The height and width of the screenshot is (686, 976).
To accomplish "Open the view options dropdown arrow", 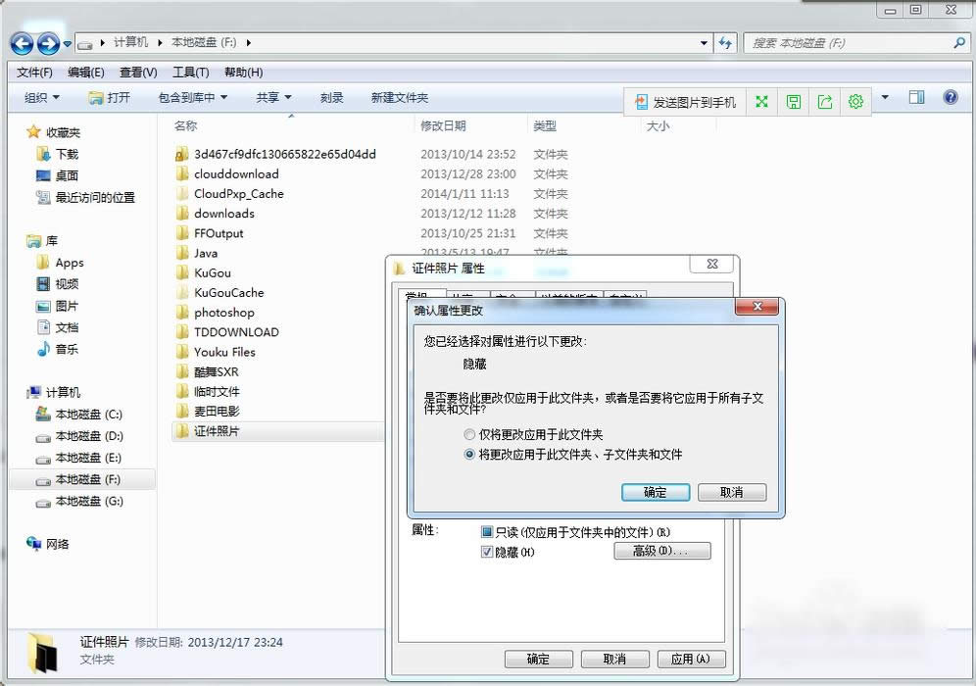I will [x=885, y=98].
